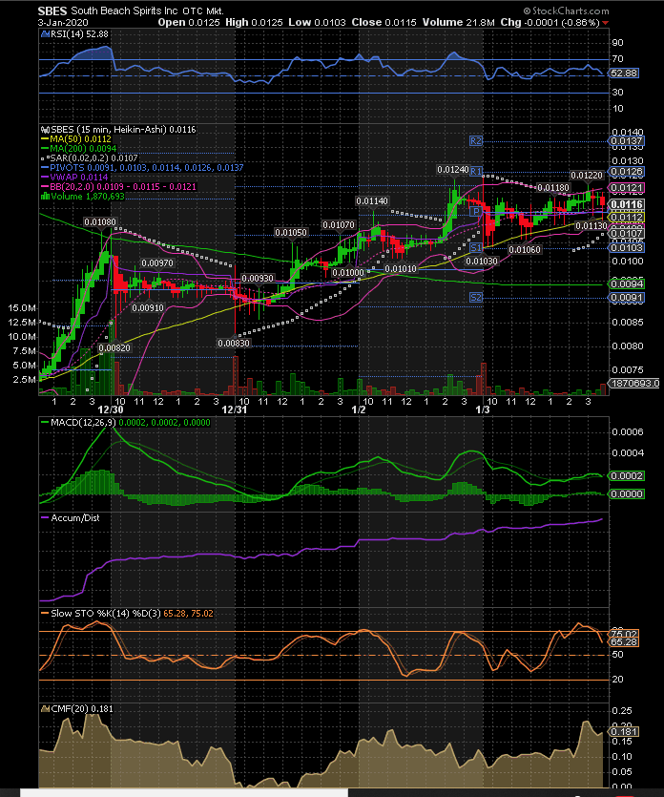Viewport: 664px width, 797px height.
Task: Click the 0.01140 price annotation
Action: coord(372,201)
